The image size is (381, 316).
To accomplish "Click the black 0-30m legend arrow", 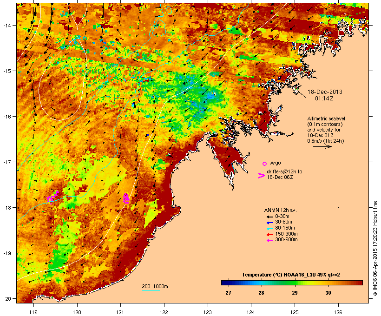I will click(269, 217).
